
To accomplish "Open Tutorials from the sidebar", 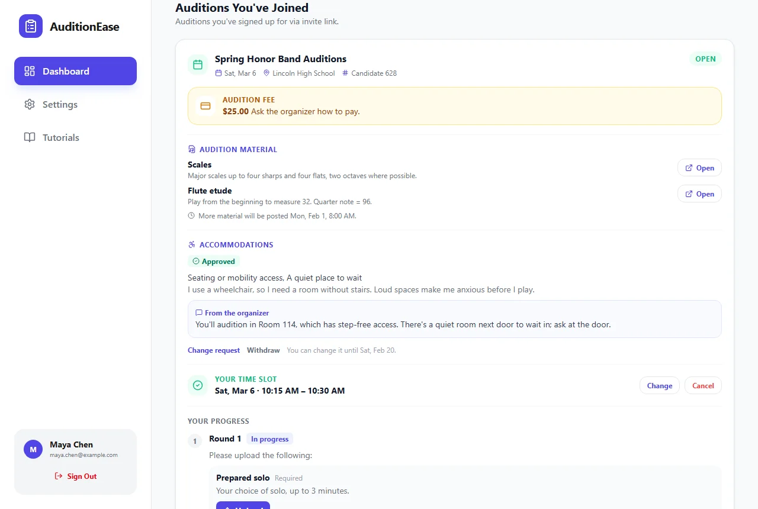I will point(75,137).
